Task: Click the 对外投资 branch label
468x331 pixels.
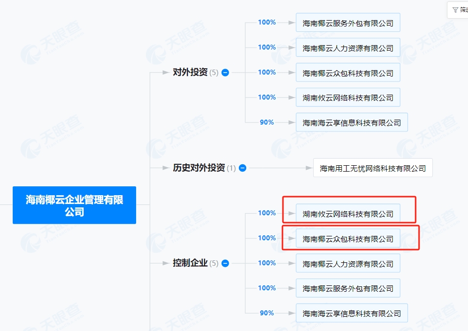Action: click(191, 72)
